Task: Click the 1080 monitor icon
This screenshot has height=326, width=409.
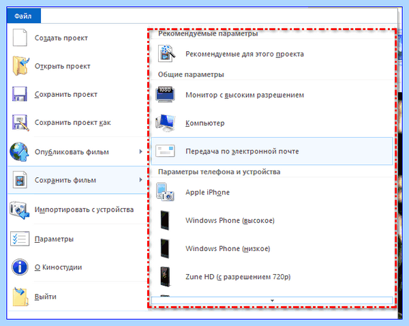Action: (x=165, y=95)
